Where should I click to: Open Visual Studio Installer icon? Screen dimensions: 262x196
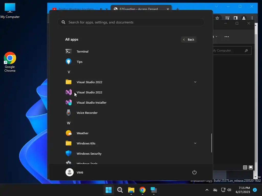pos(69,102)
